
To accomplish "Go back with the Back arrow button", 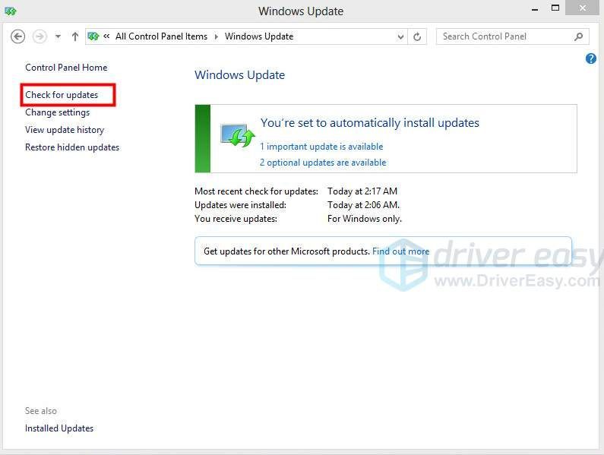I will (17, 36).
